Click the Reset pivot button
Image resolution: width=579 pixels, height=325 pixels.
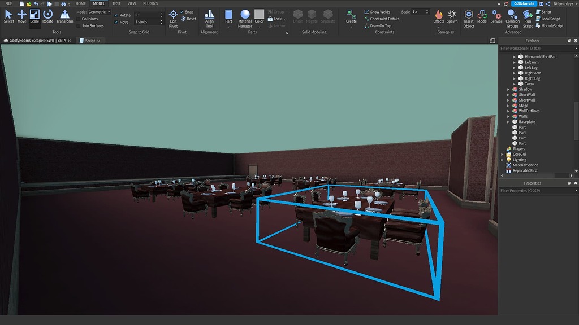pyautogui.click(x=189, y=18)
